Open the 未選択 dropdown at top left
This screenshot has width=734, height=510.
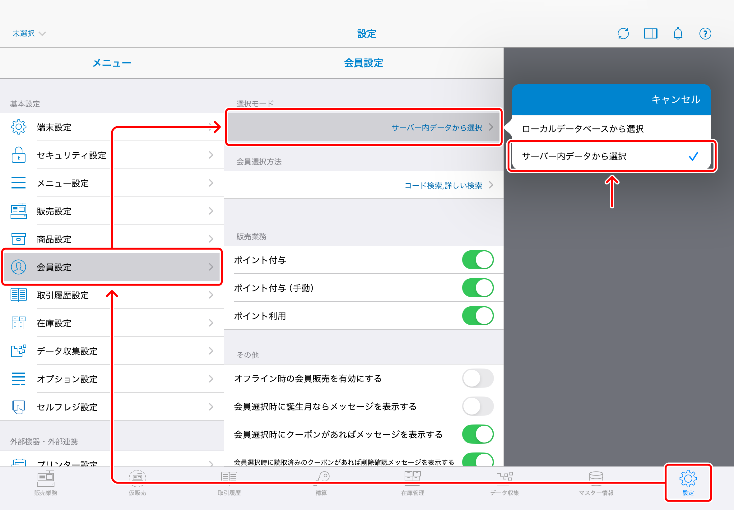coord(29,34)
